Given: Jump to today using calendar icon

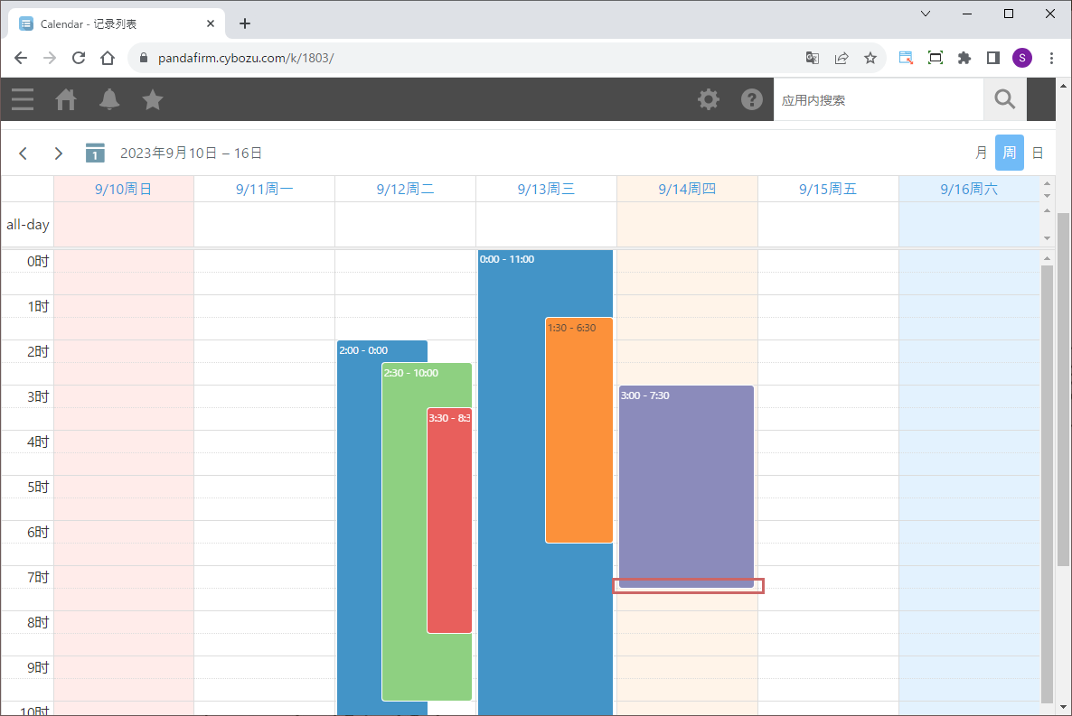Looking at the screenshot, I should (95, 153).
